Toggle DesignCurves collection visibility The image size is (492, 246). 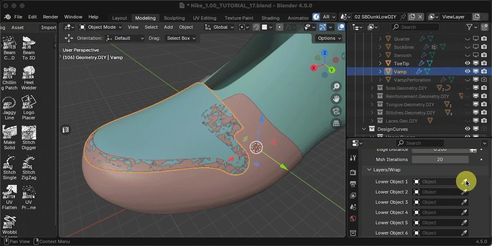click(467, 129)
